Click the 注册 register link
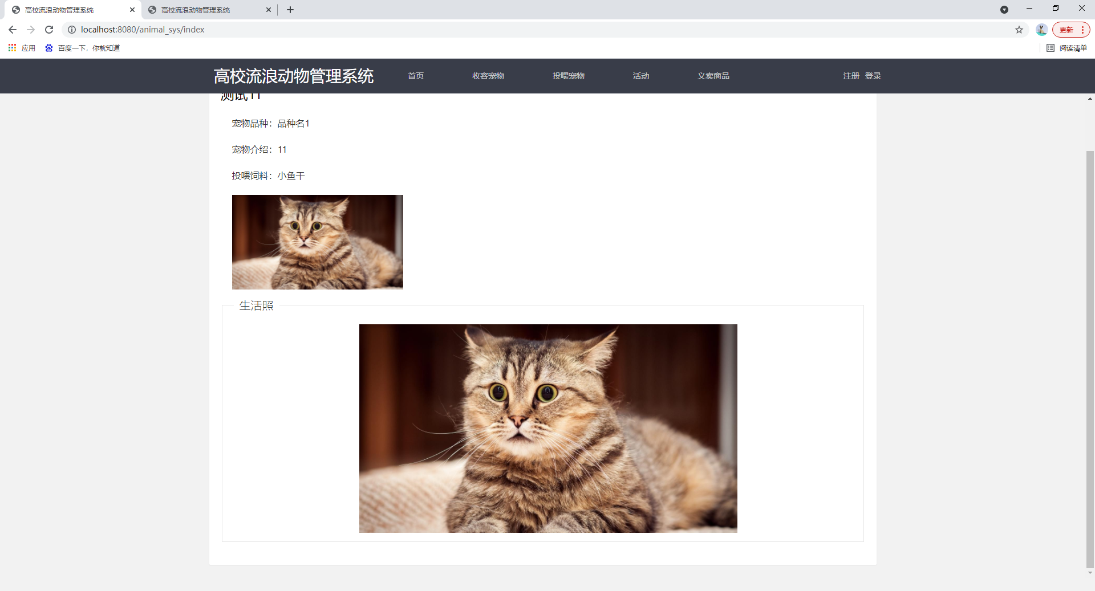This screenshot has height=591, width=1095. pyautogui.click(x=851, y=76)
